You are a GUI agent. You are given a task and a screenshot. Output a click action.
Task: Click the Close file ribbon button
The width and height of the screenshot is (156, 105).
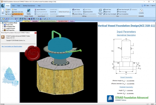[14, 10]
